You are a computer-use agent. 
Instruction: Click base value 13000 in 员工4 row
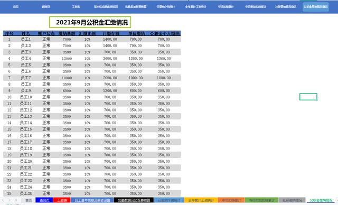[67, 59]
